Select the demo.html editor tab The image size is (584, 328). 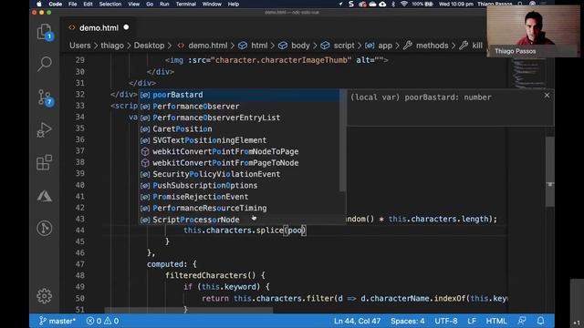coord(99,28)
